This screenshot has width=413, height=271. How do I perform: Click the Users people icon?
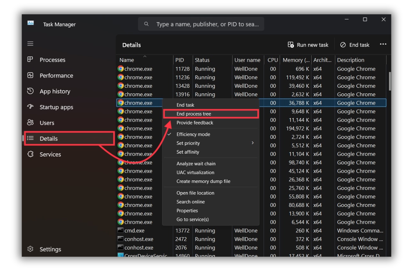pyautogui.click(x=30, y=123)
